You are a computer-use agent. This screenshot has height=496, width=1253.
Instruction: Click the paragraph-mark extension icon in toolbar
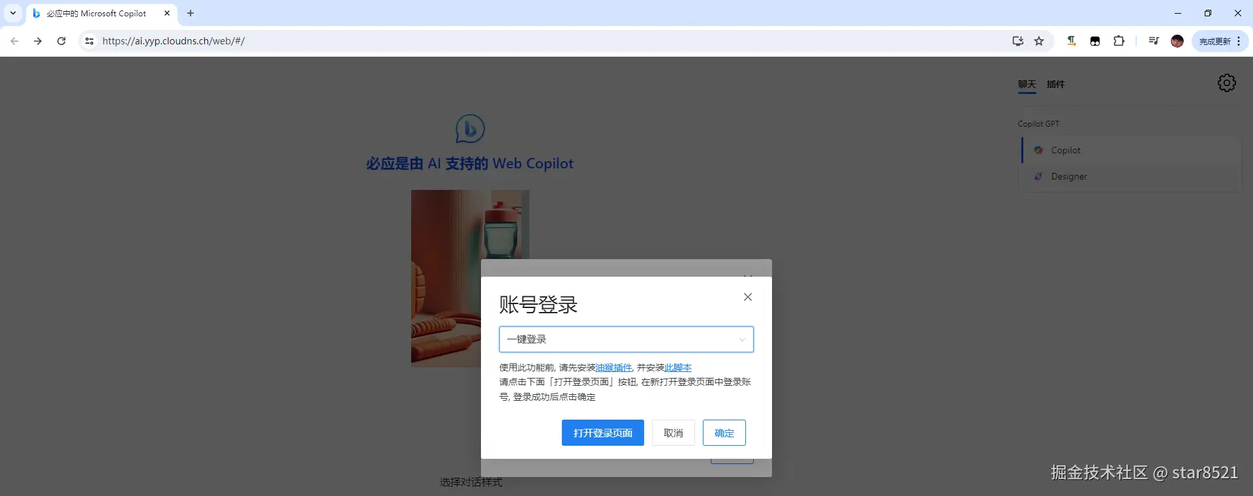coord(1072,41)
